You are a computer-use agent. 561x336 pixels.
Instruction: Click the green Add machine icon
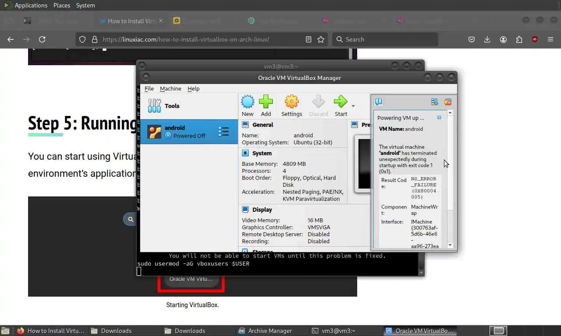(x=266, y=102)
